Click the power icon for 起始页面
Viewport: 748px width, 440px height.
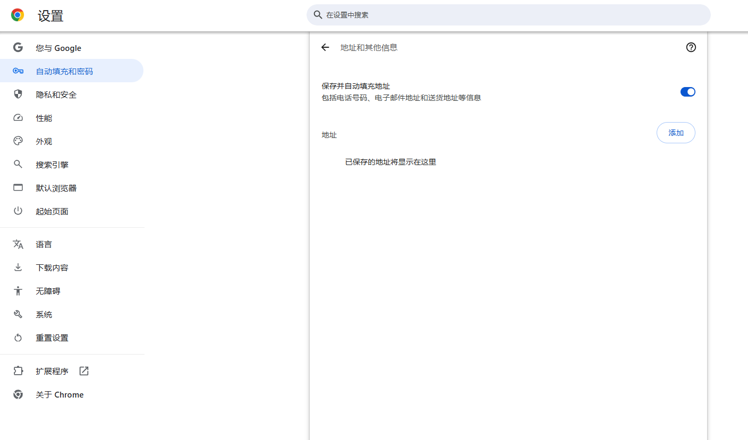[18, 211]
